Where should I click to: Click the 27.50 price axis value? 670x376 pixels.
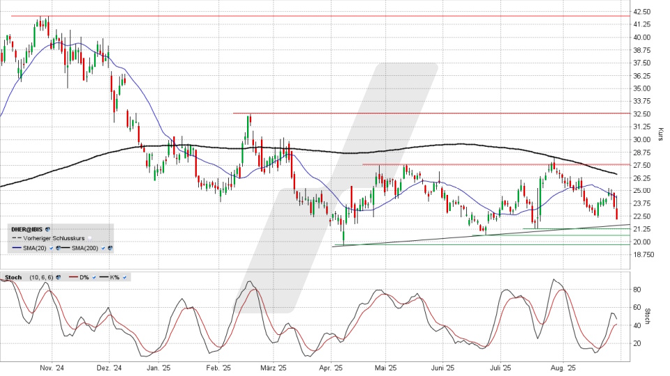pyautogui.click(x=642, y=165)
